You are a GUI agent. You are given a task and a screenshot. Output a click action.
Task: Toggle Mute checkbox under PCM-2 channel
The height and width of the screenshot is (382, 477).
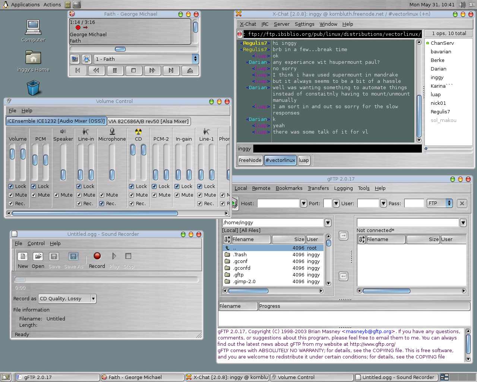pyautogui.click(x=154, y=195)
